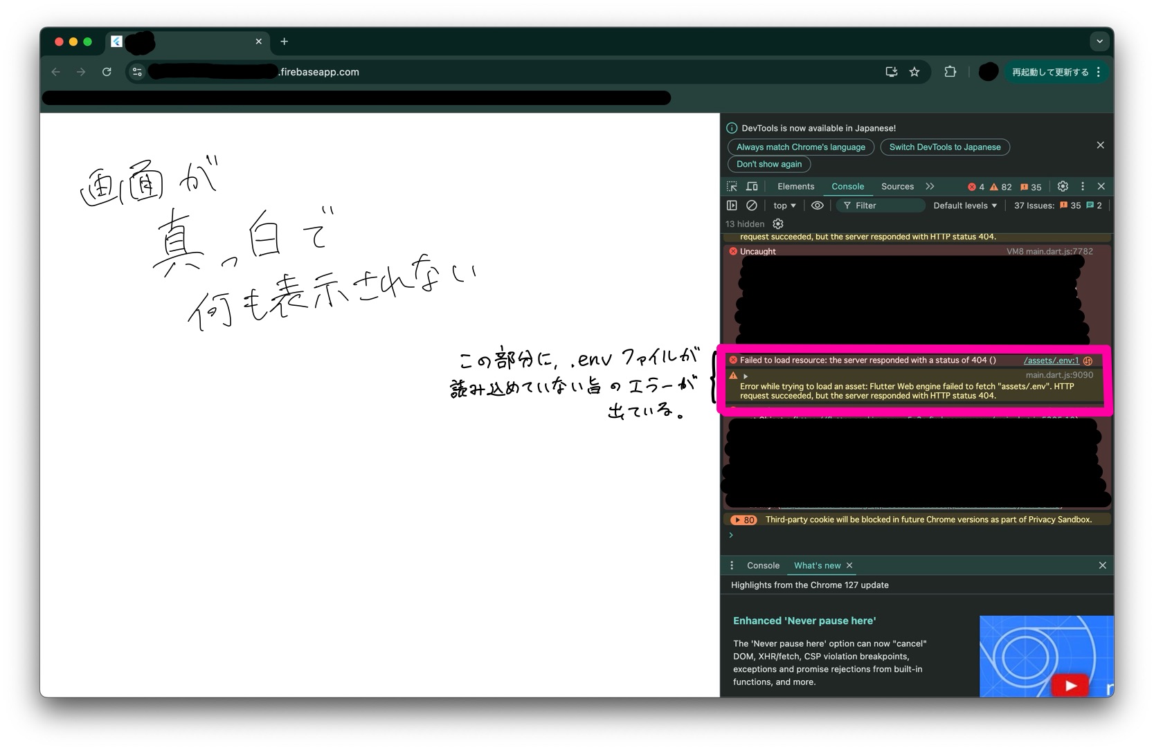The height and width of the screenshot is (750, 1154).
Task: Expand more DevTools tabs chevron
Action: [x=930, y=187]
